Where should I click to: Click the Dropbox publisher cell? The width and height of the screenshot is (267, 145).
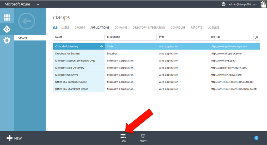tap(112, 53)
